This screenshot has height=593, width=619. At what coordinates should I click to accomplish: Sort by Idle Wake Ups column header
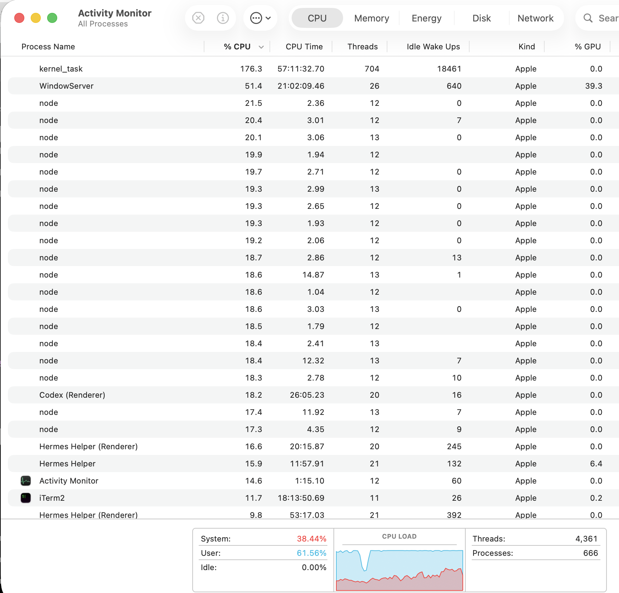tap(433, 46)
